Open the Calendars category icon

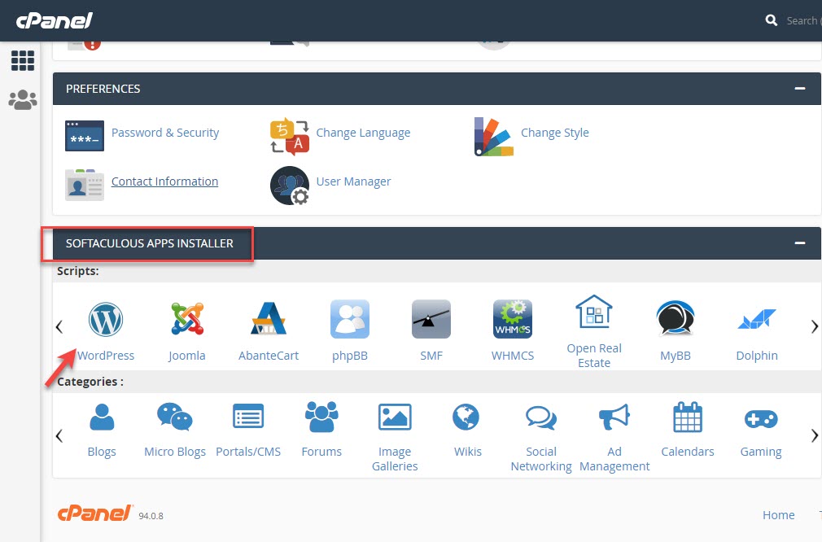(687, 417)
